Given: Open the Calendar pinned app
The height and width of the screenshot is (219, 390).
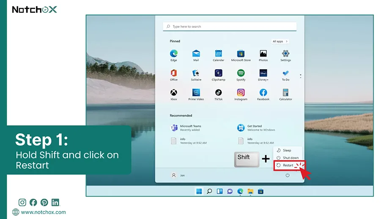Looking at the screenshot, I should click(218, 55).
